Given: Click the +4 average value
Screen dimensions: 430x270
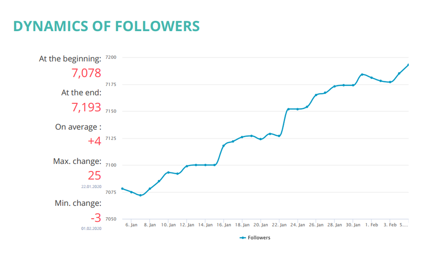Looking at the screenshot, I should tap(95, 141).
